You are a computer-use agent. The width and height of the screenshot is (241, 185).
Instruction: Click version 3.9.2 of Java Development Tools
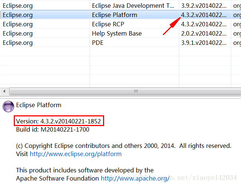coord(204,6)
